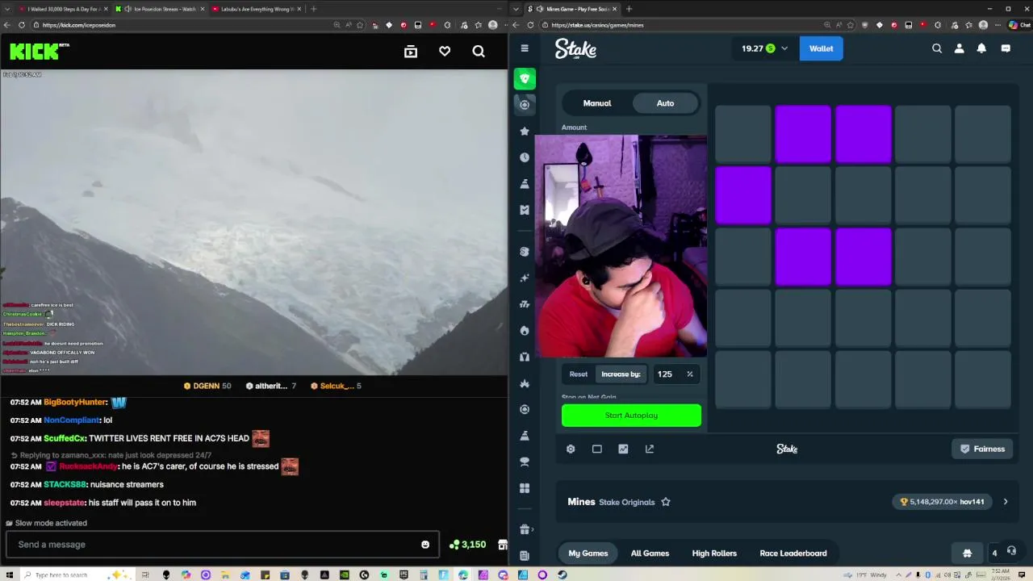Screen dimensions: 1033x581
Task: Select High Rollers tab
Action: point(714,553)
